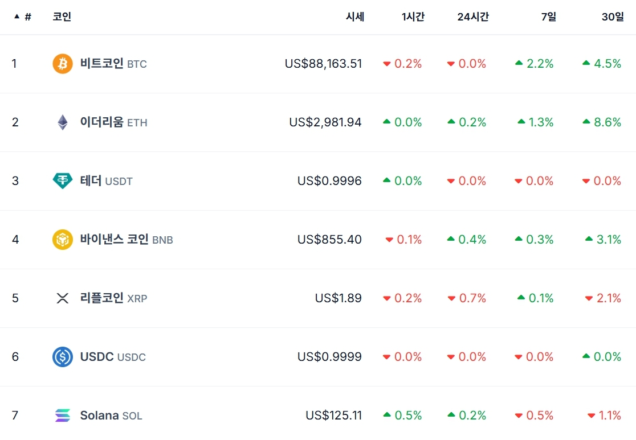
Task: Open the 이더리움 ETH coin page
Action: pyautogui.click(x=113, y=122)
